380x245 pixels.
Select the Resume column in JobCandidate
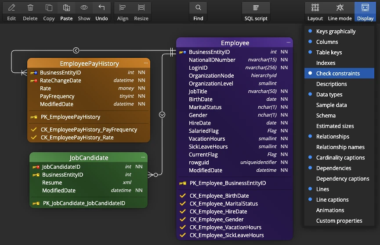(x=88, y=183)
